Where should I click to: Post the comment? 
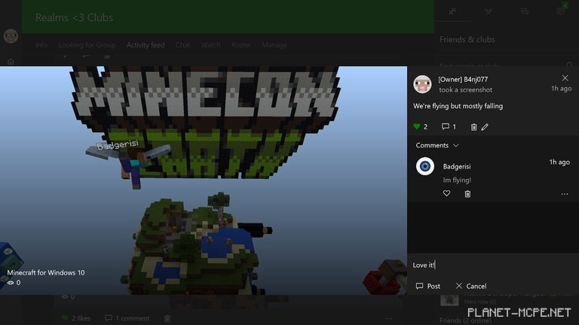[428, 286]
